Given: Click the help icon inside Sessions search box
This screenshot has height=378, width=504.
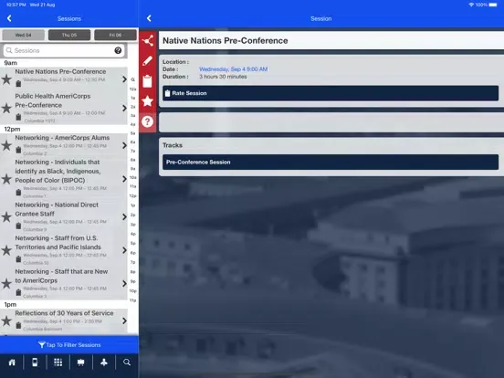Looking at the screenshot, I should (x=118, y=50).
